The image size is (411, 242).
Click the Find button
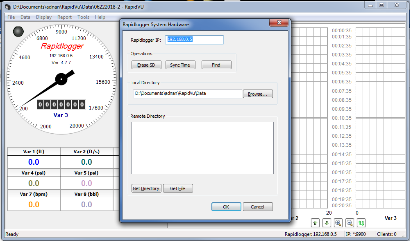tap(216, 65)
